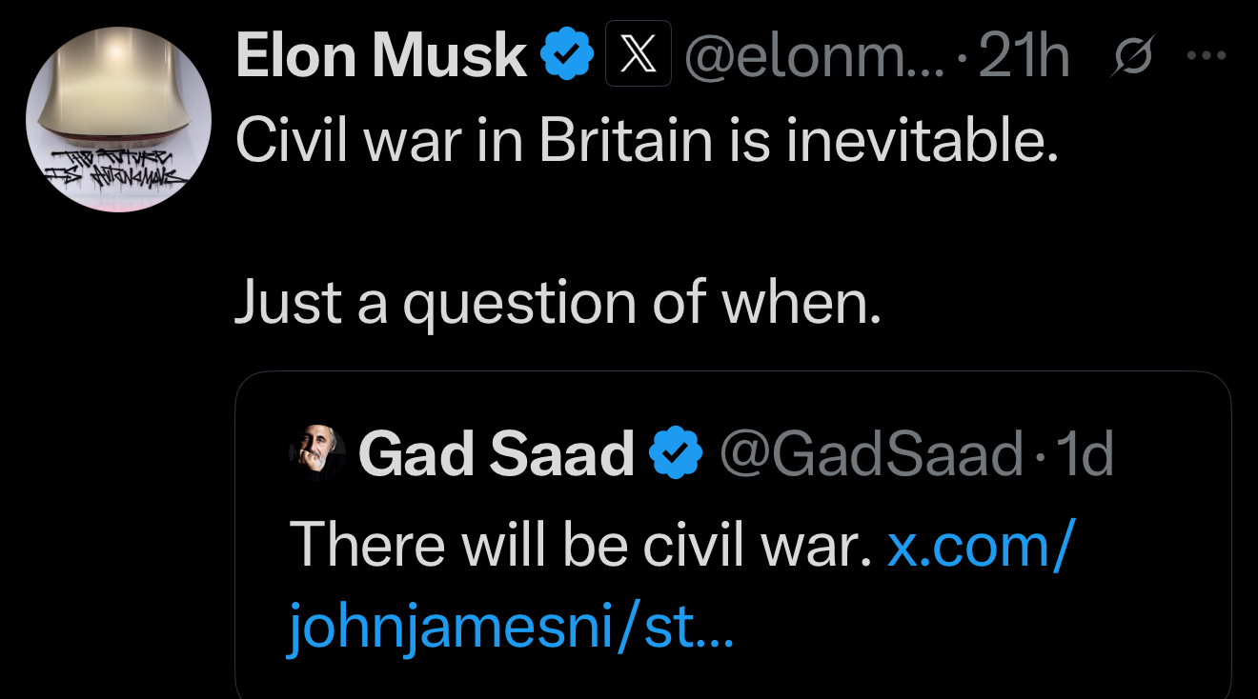1258x699 pixels.
Task: Click the @GadSaad handle
Action: [869, 453]
